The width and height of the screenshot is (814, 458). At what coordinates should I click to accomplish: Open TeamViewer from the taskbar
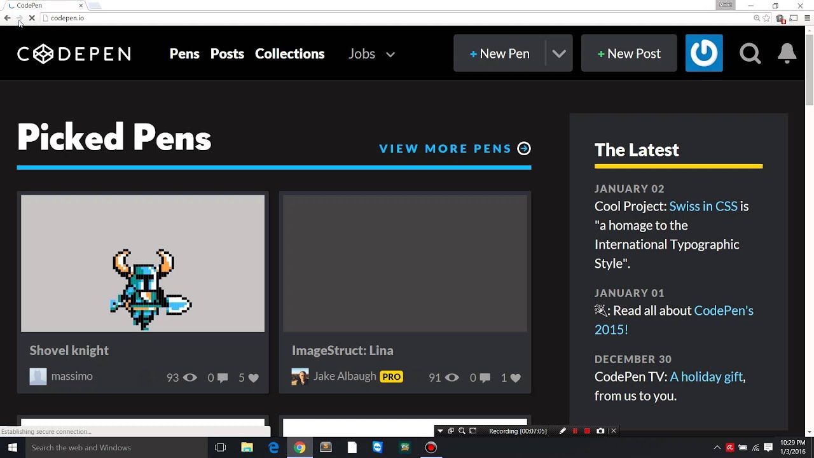point(378,448)
